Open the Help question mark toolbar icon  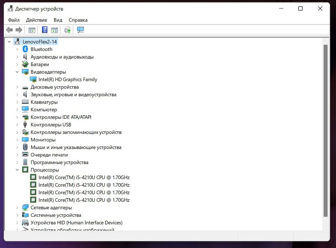tap(45, 30)
